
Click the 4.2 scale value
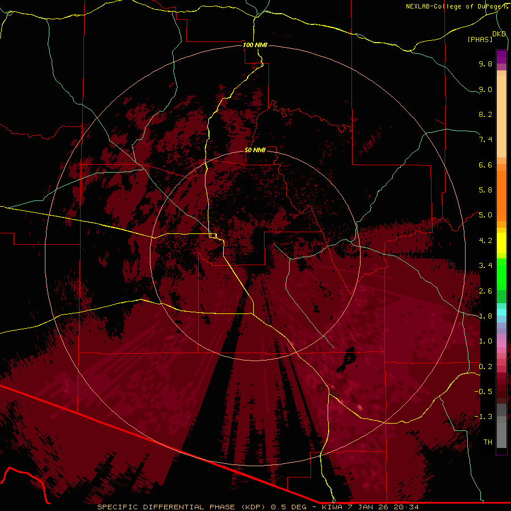485,241
